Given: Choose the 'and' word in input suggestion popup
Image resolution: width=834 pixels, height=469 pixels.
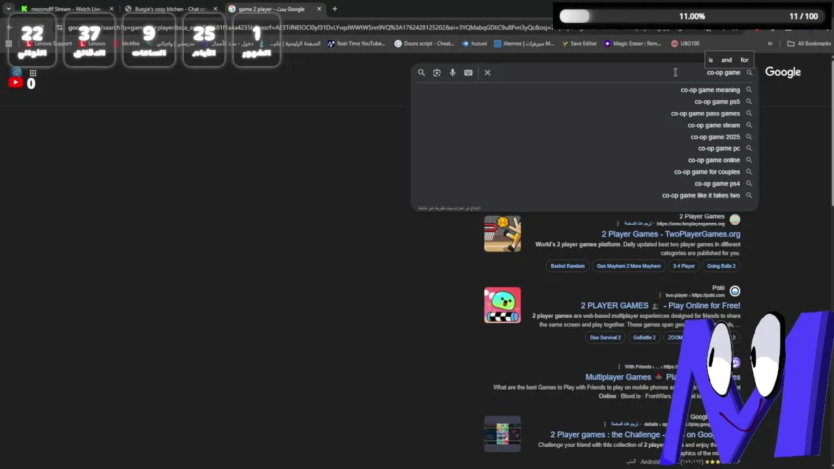Looking at the screenshot, I should (726, 60).
